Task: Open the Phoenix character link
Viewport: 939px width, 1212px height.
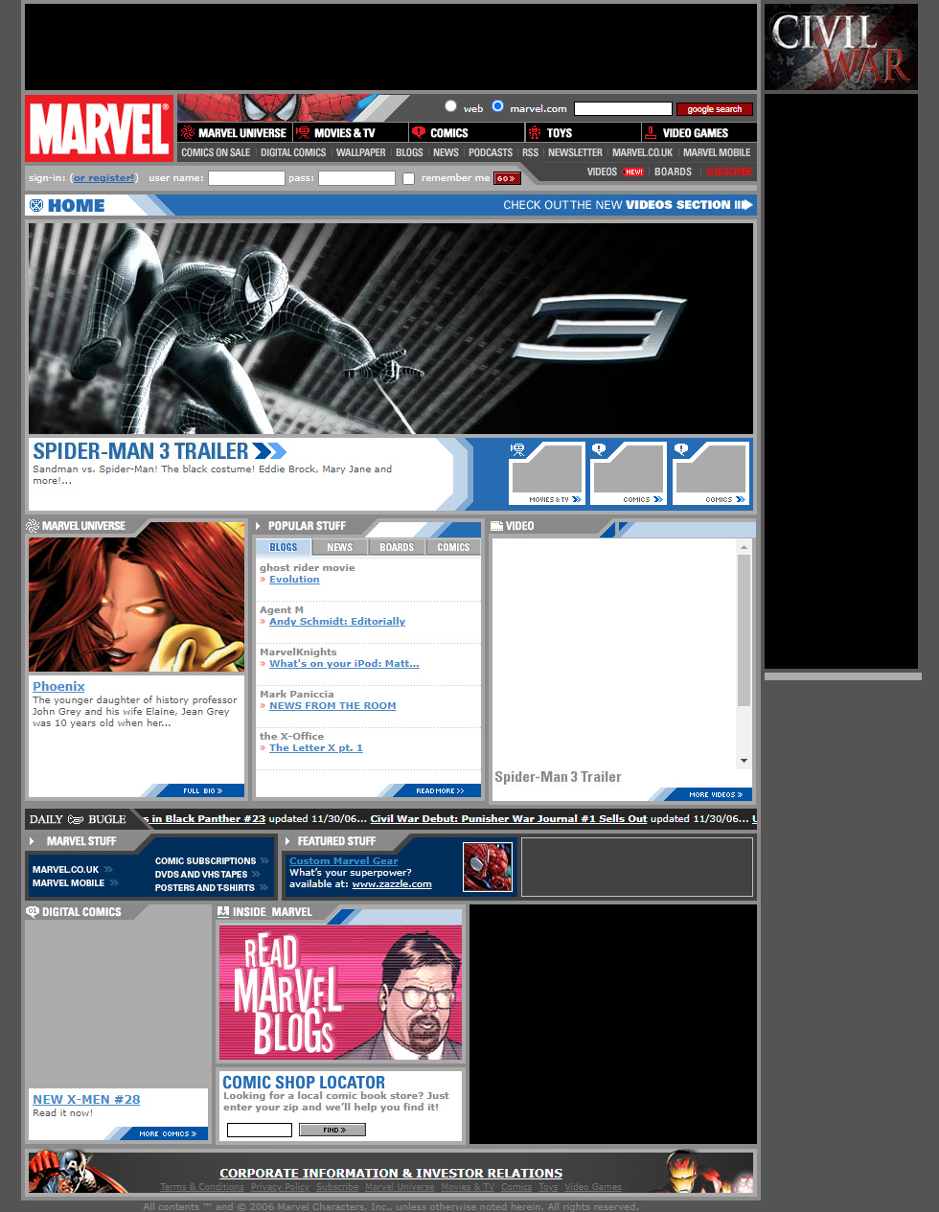Action: (x=58, y=686)
